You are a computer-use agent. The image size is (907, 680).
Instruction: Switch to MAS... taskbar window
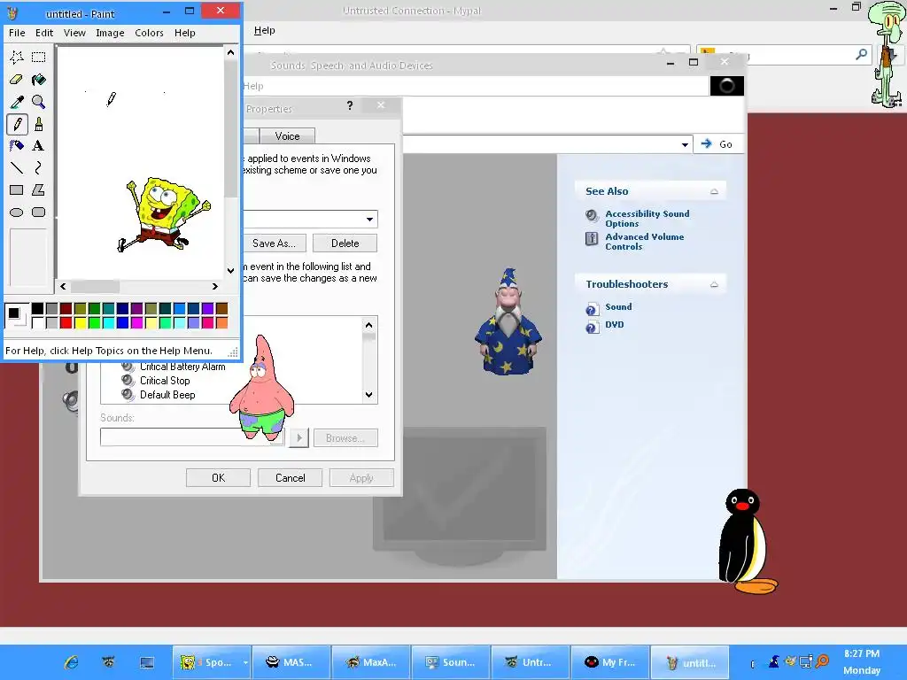291,662
